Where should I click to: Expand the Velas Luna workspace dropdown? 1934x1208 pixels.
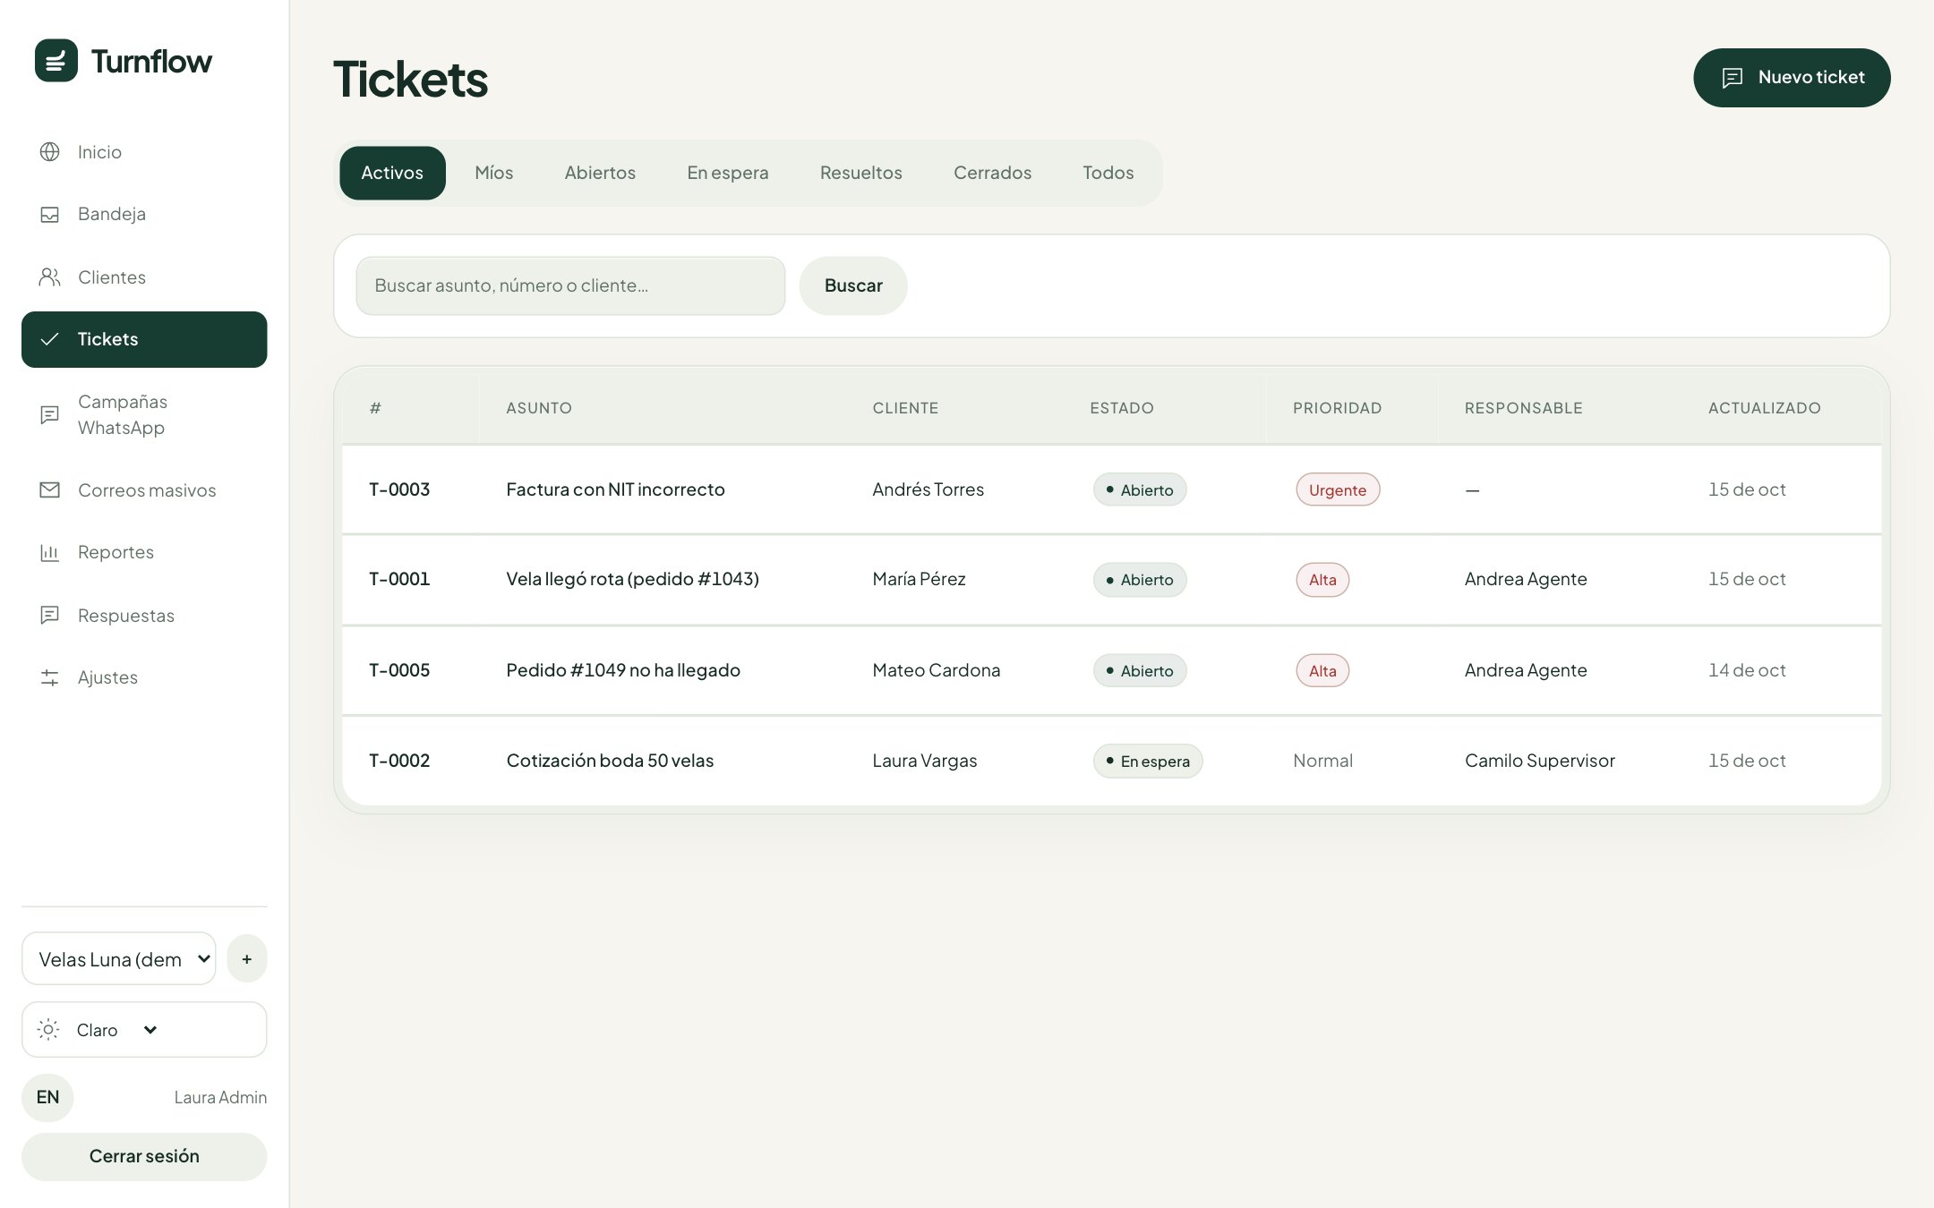(x=119, y=959)
